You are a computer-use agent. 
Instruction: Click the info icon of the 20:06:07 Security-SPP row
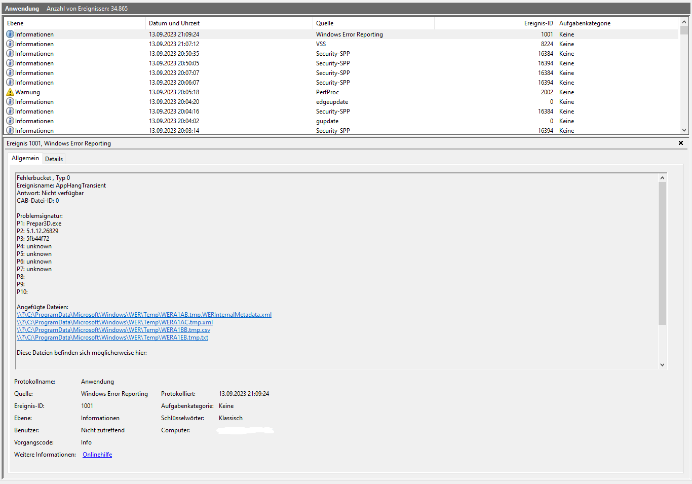click(10, 82)
